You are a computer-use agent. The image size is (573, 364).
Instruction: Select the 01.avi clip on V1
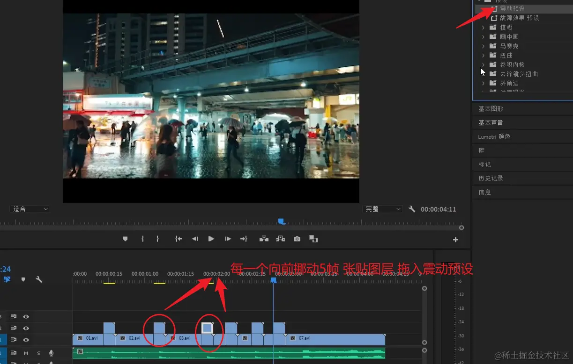coord(88,340)
